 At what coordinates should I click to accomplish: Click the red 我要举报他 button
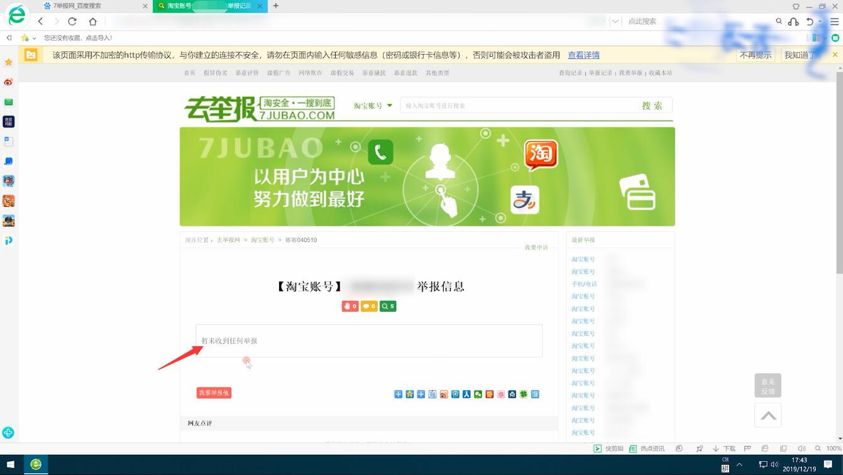pos(214,393)
